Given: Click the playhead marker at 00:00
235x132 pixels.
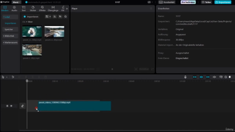Looking at the screenshot, I should 27,81.
